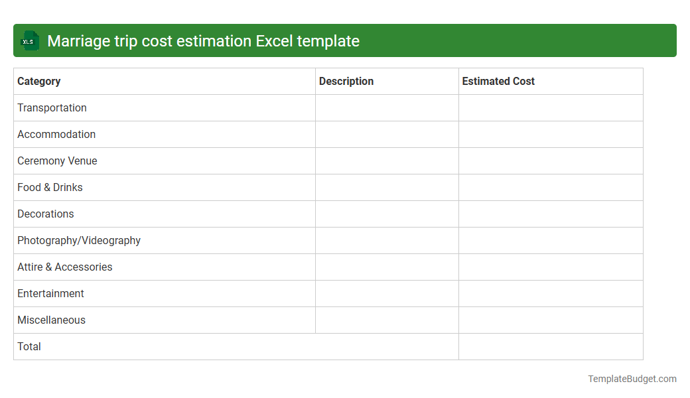This screenshot has height=398, width=690.
Task: Select the Transportation row label
Action: coord(52,107)
